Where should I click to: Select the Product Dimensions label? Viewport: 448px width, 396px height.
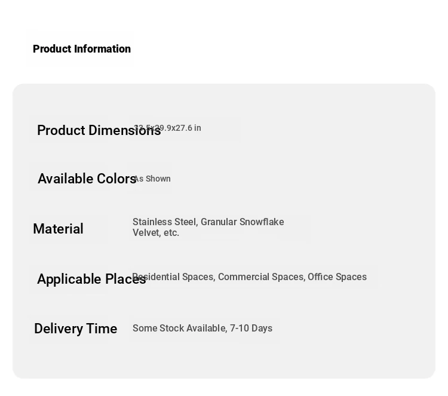point(99,130)
